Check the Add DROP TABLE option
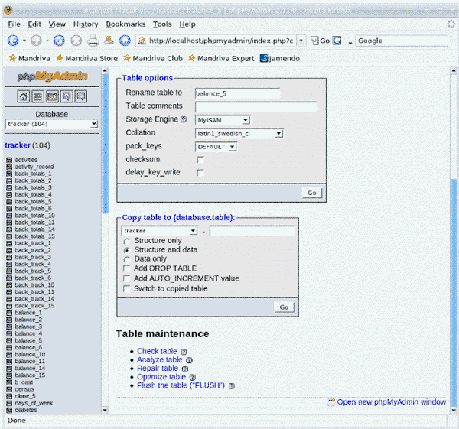 tap(127, 268)
